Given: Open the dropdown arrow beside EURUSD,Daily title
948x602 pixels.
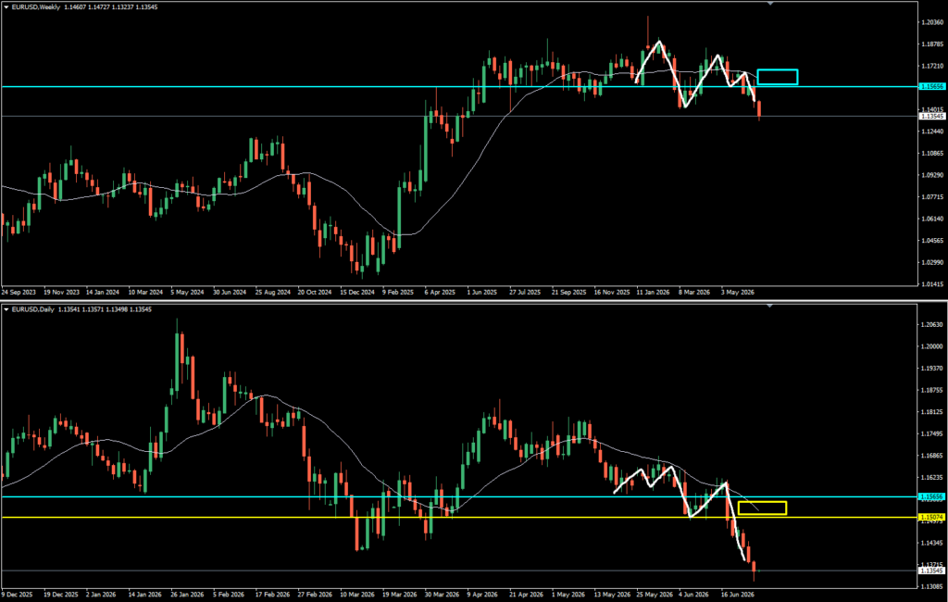Looking at the screenshot, I should [x=6, y=309].
